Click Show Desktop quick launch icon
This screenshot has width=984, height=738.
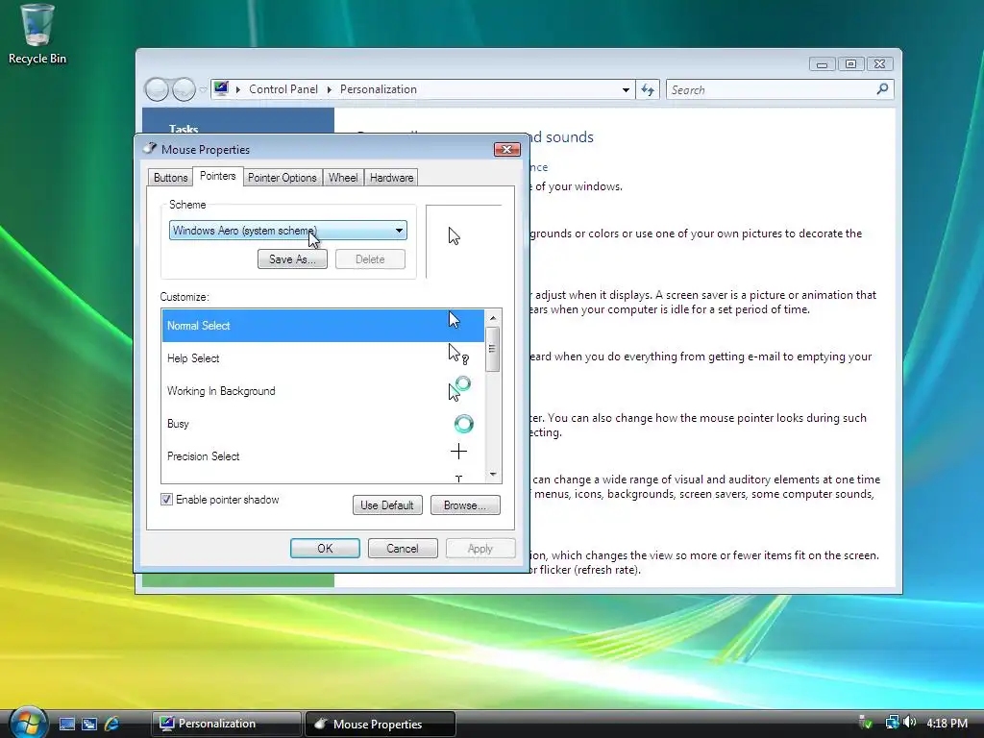[x=67, y=724]
